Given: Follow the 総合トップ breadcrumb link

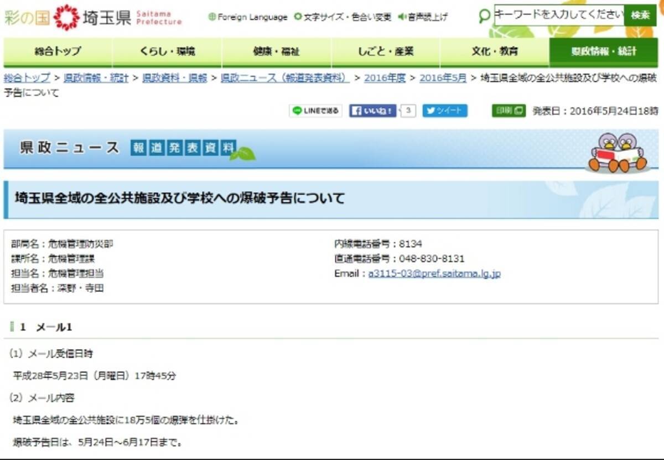Looking at the screenshot, I should (x=27, y=78).
